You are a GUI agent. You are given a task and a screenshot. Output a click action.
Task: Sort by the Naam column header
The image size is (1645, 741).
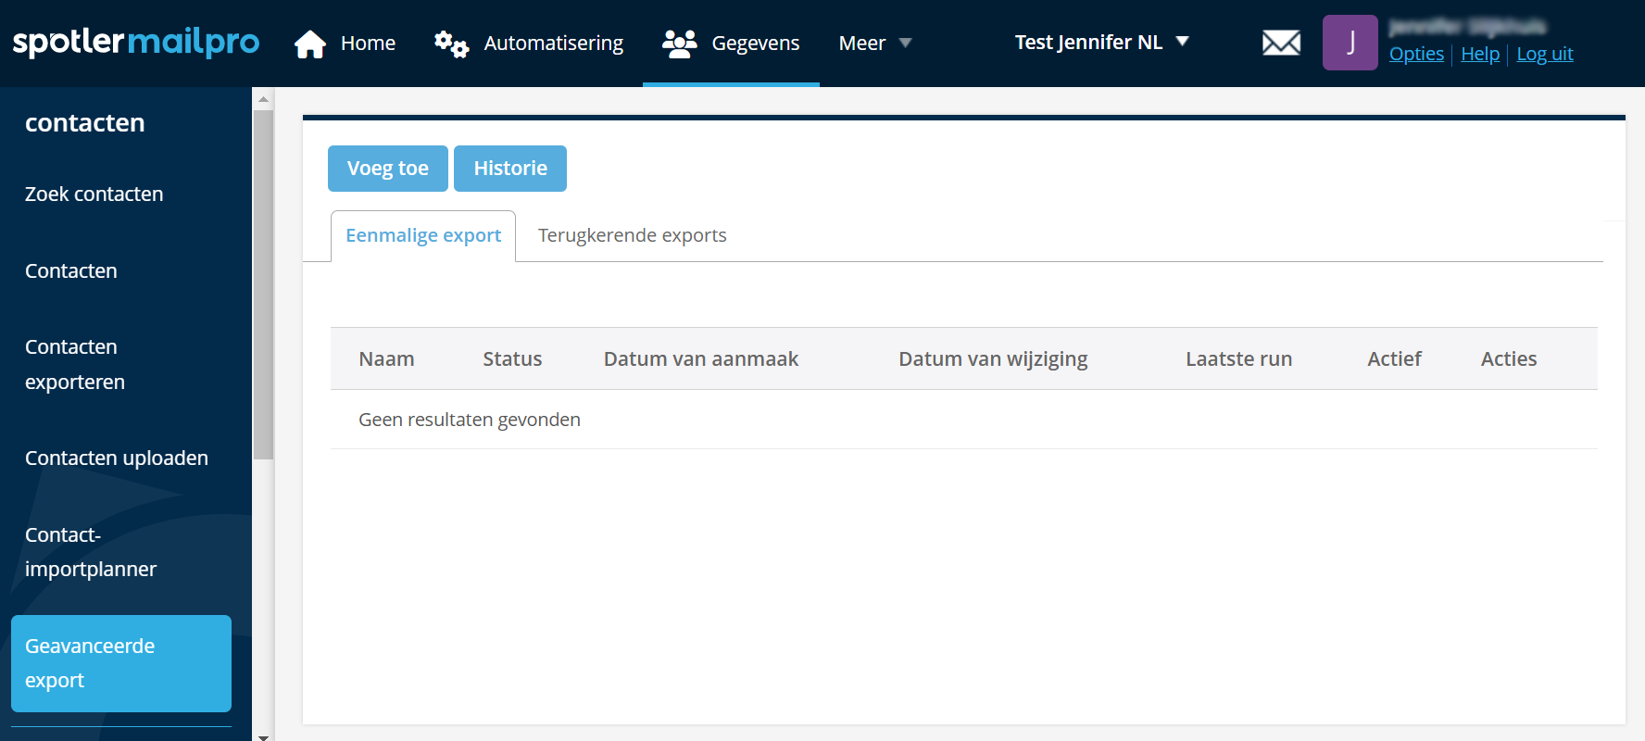[386, 359]
